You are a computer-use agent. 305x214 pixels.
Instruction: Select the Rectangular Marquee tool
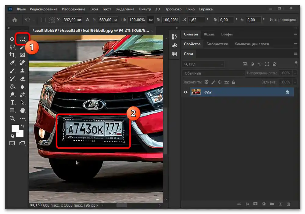pyautogui.click(x=22, y=39)
